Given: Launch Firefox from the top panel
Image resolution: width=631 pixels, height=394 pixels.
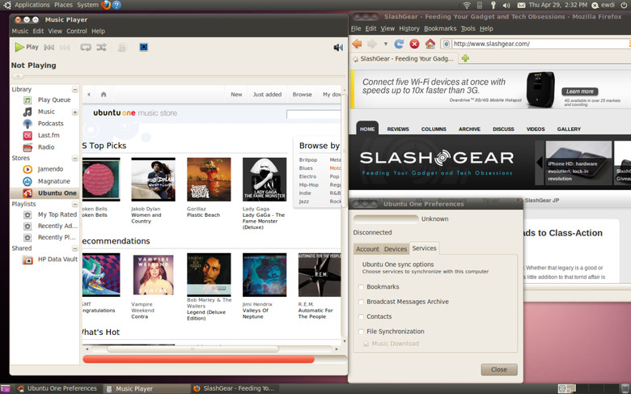Looking at the screenshot, I should [x=106, y=5].
